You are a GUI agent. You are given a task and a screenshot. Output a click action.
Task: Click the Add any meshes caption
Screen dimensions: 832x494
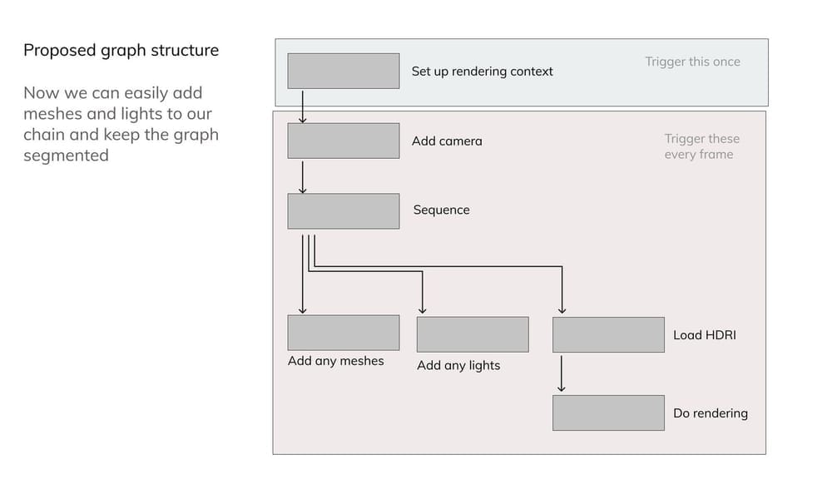click(336, 361)
